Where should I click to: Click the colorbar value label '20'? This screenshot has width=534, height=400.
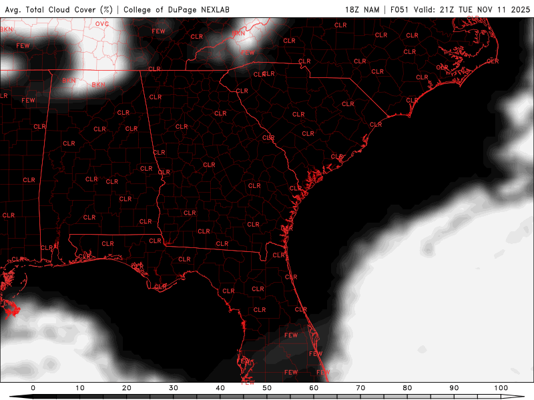click(x=127, y=388)
